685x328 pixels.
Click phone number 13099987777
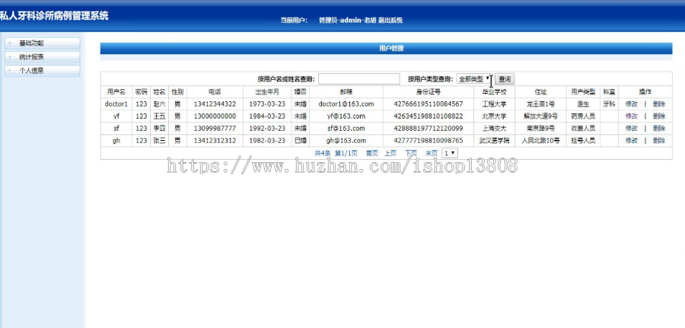point(215,129)
